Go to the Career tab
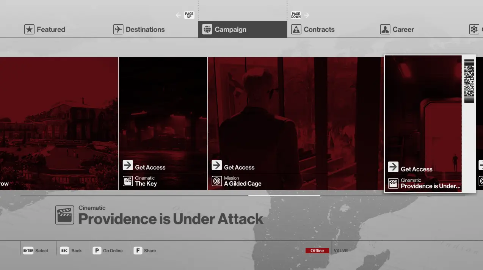Image resolution: width=483 pixels, height=270 pixels. (x=397, y=29)
